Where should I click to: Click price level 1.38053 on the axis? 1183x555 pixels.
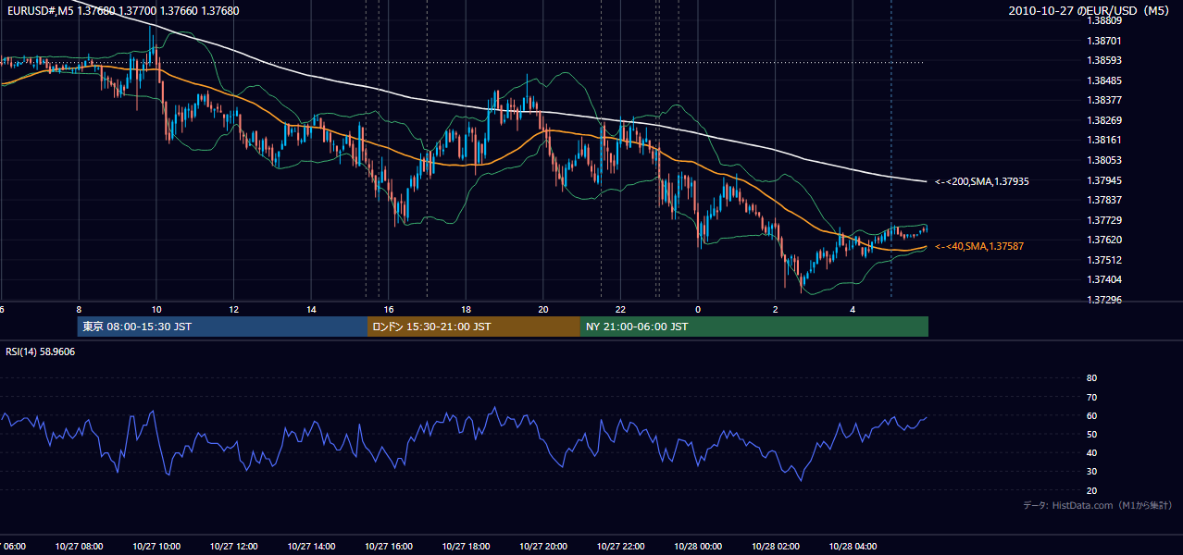1102,160
